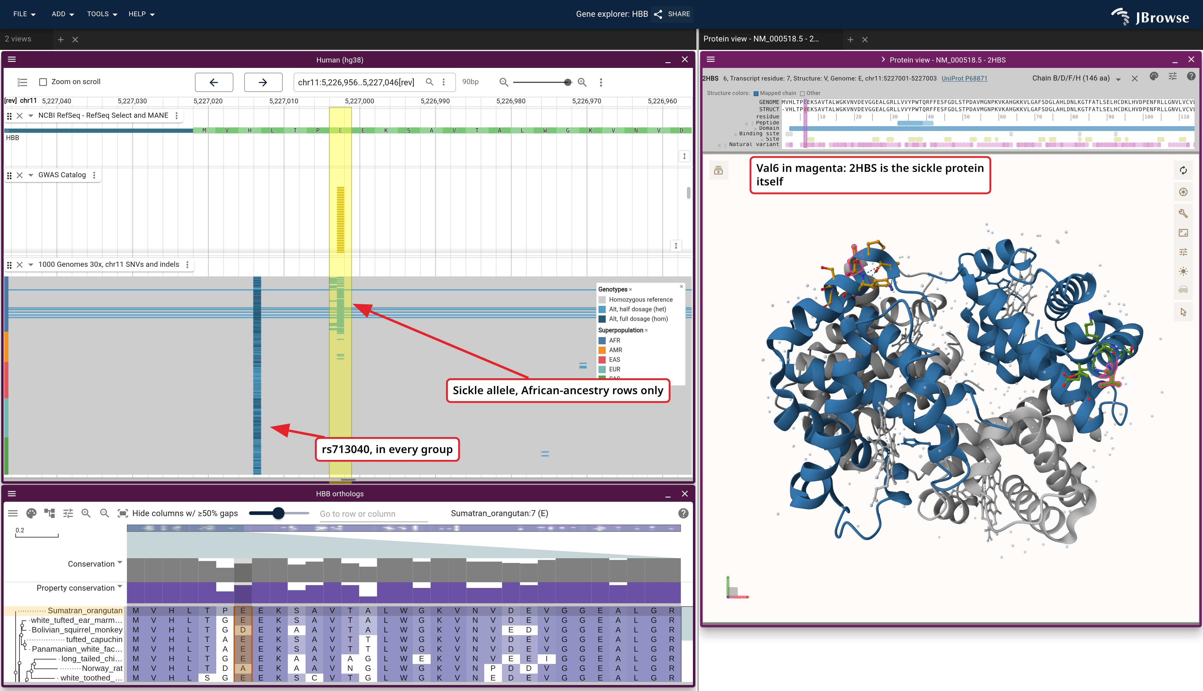Open the palette icon in the Protein view header

point(1154,76)
